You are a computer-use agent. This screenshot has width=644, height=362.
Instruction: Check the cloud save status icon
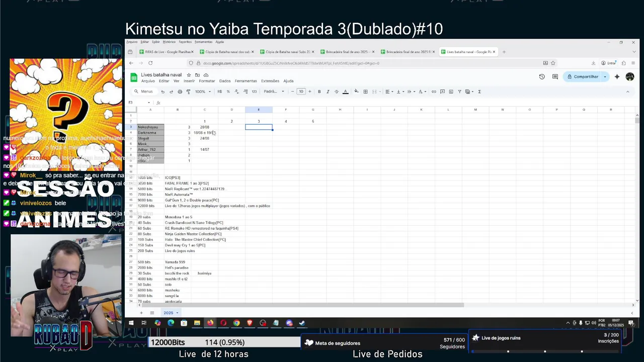point(206,75)
